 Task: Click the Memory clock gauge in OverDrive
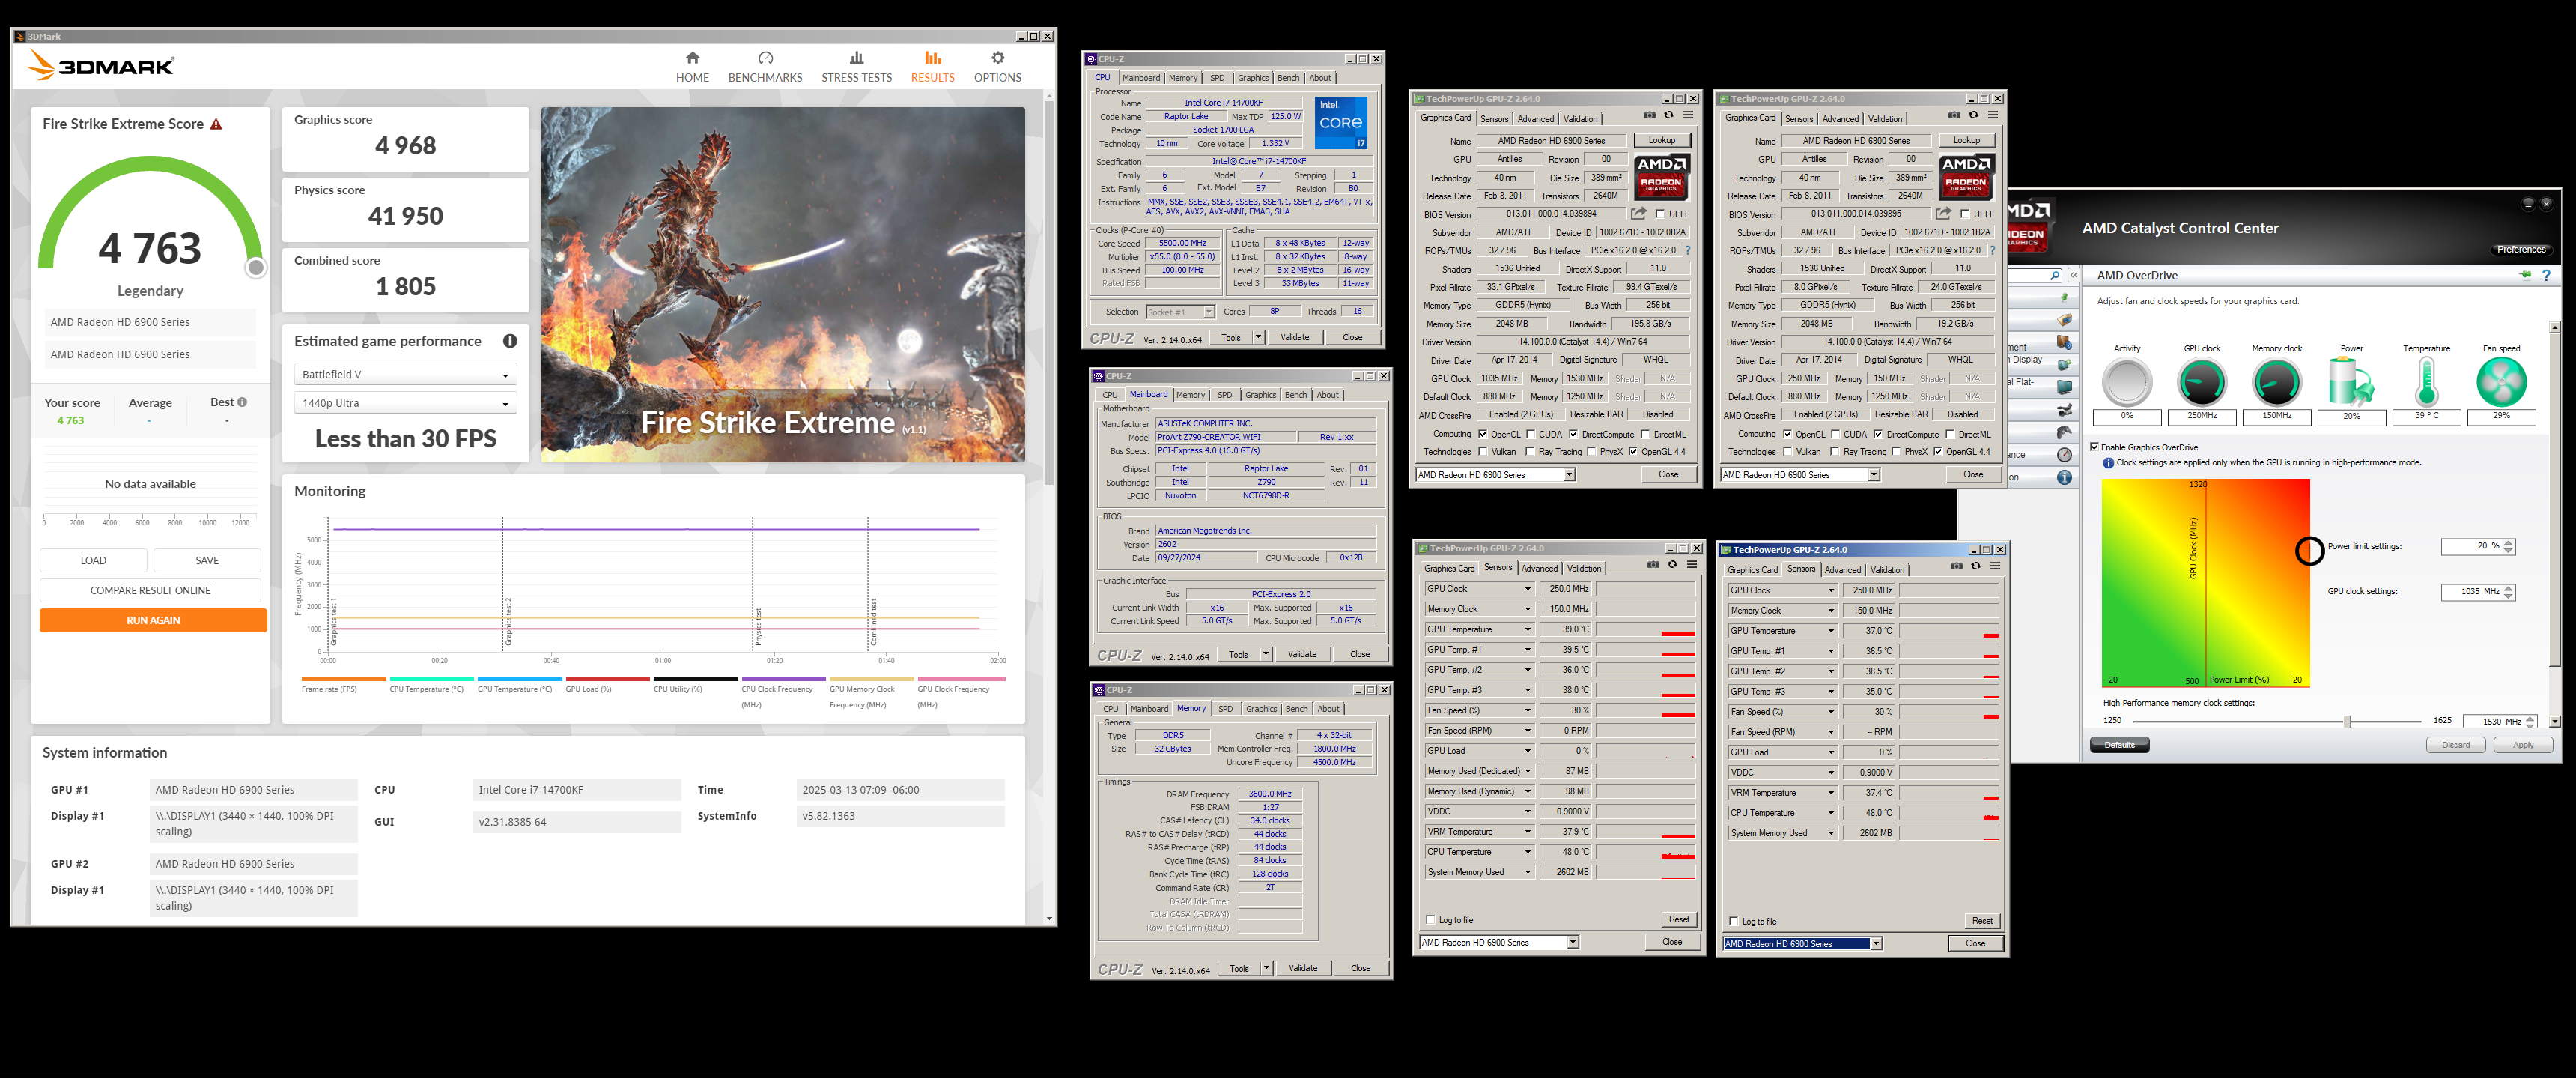click(x=2277, y=382)
